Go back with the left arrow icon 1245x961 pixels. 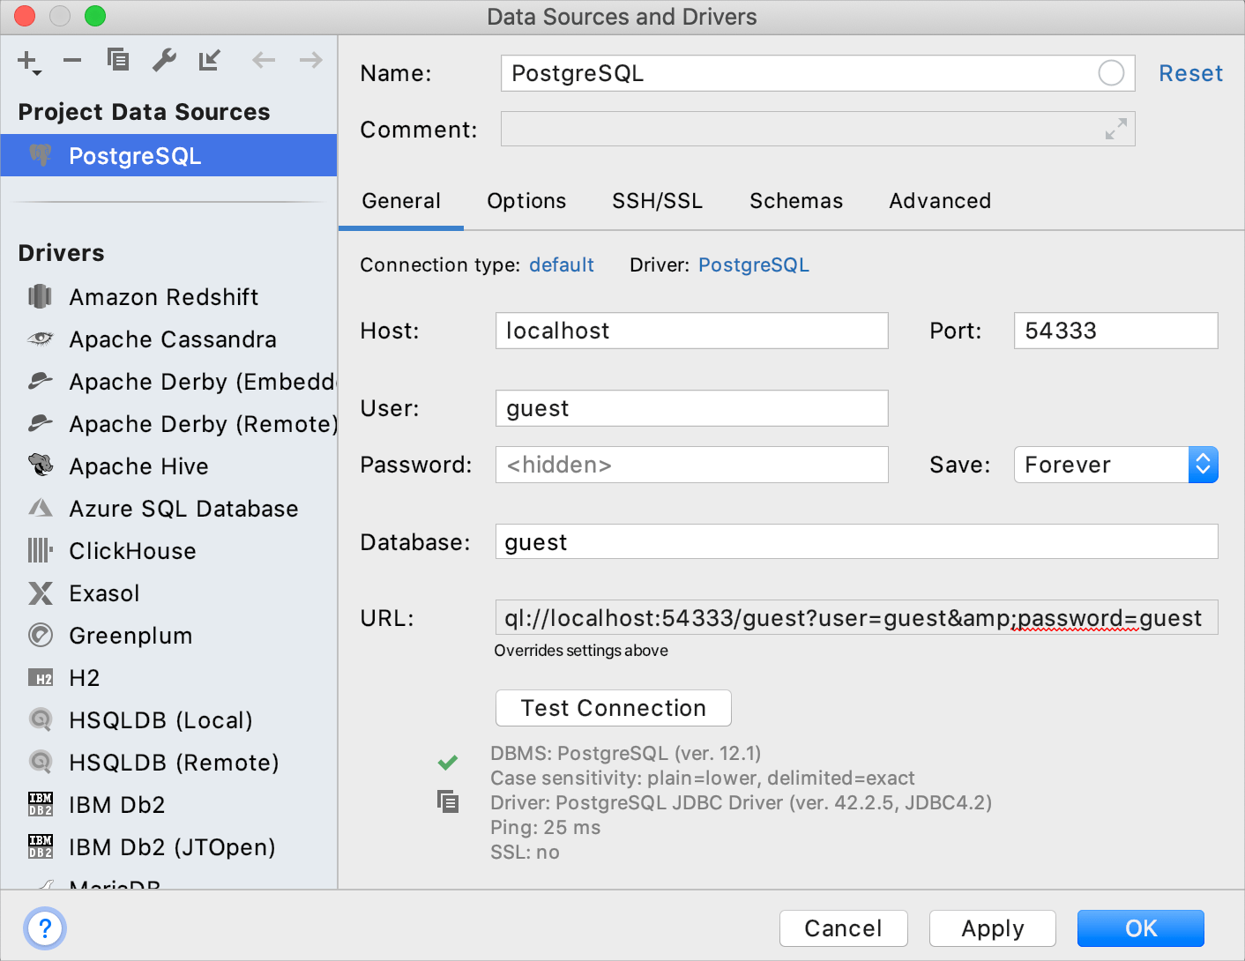pos(264,60)
